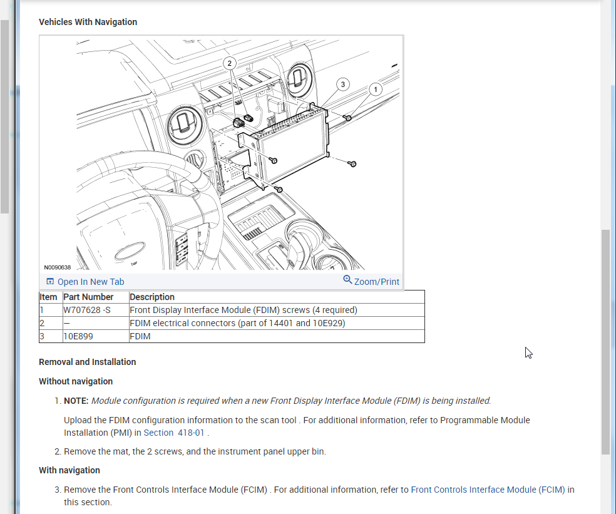Click the W707628 -S part number cell
Image resolution: width=616 pixels, height=514 pixels.
click(87, 310)
